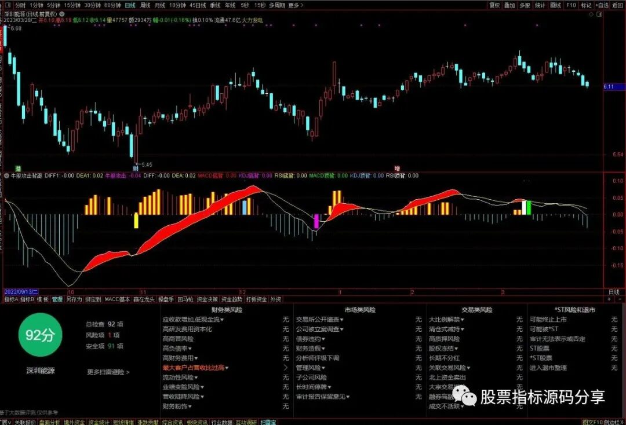
Task: Expand the 高财务费用 risk item
Action: [x=180, y=358]
